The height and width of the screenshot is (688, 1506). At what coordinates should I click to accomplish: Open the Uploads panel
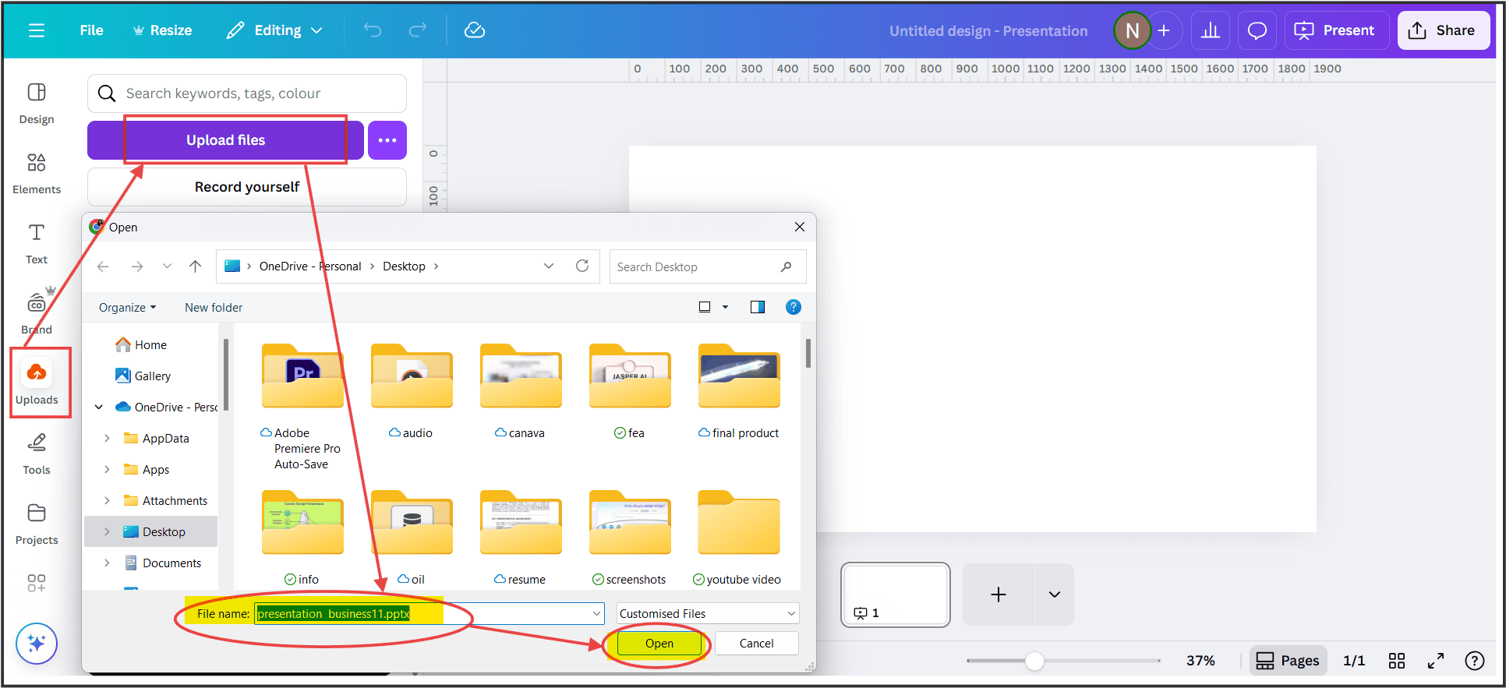pos(37,383)
